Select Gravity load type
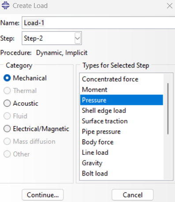Image resolution: width=175 pixels, height=202 pixels. click(x=122, y=163)
